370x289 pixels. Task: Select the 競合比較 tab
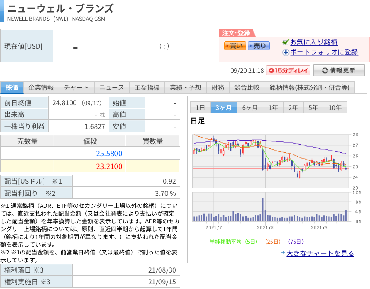pyautogui.click(x=247, y=88)
